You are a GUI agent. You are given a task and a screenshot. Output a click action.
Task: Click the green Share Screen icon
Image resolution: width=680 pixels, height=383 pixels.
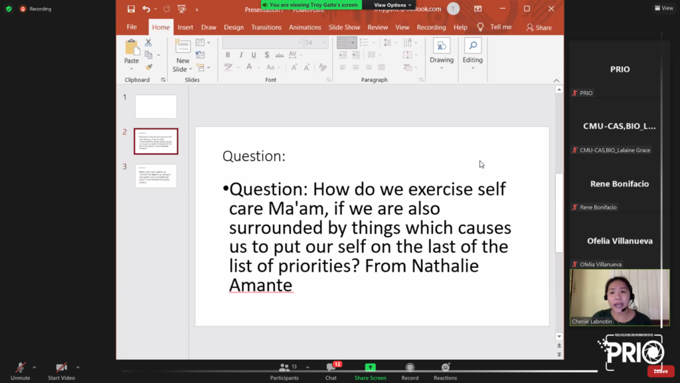pyautogui.click(x=370, y=368)
